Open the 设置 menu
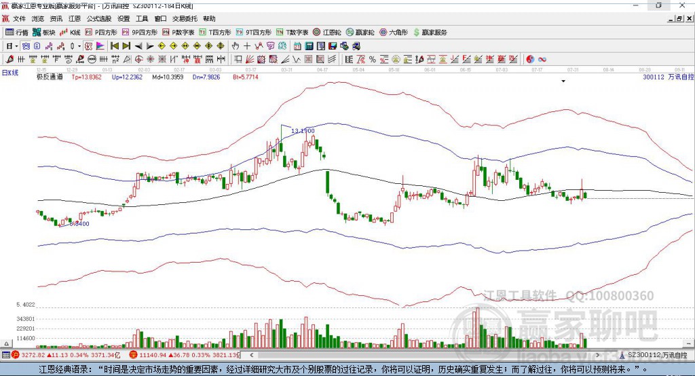The height and width of the screenshot is (376, 695). [124, 18]
